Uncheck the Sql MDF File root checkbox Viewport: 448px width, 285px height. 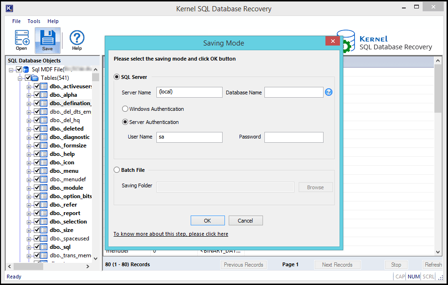[x=19, y=69]
